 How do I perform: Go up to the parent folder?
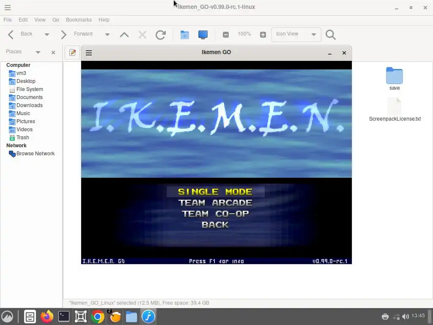pos(124,35)
